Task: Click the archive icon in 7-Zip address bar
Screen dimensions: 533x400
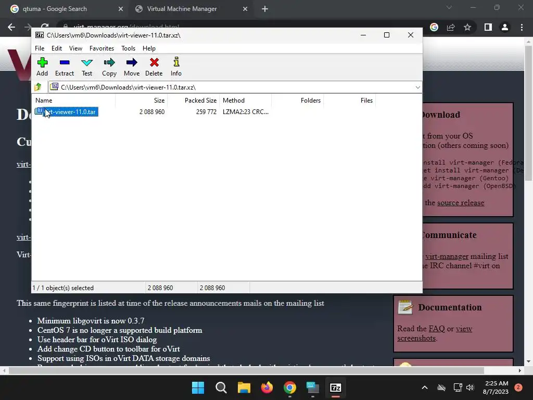Action: tap(54, 87)
